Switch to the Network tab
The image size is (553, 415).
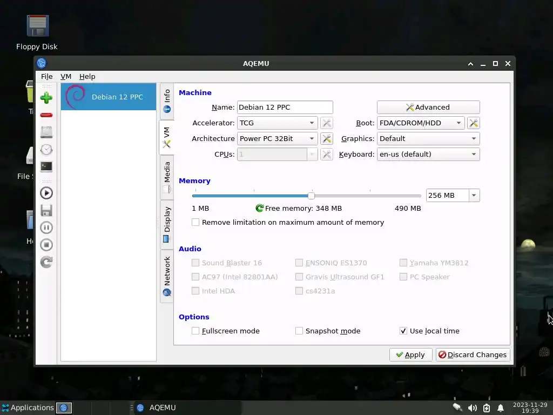167,276
